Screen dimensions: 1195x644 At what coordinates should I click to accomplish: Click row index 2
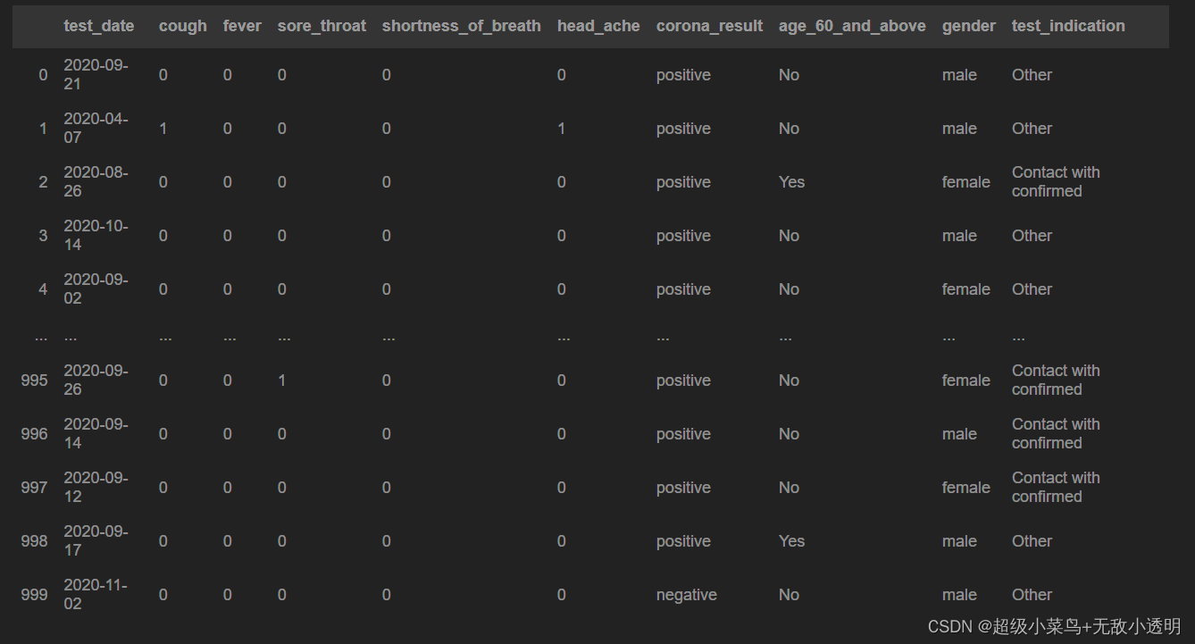coord(43,182)
